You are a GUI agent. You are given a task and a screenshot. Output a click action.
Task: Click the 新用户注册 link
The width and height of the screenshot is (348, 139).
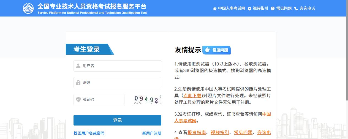(x=152, y=133)
